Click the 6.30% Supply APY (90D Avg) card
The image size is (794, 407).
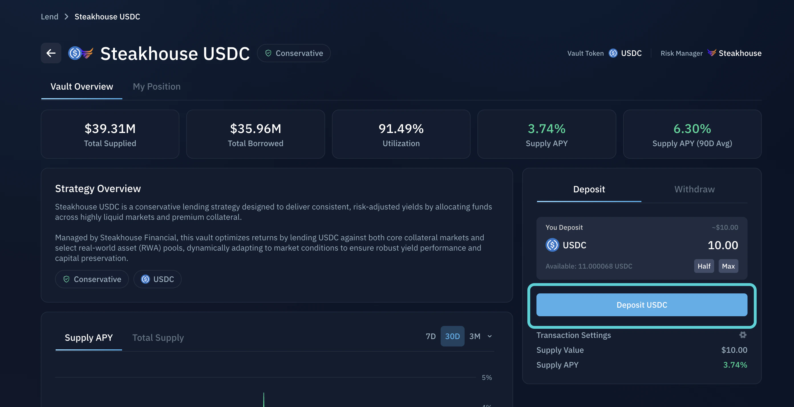pos(692,134)
